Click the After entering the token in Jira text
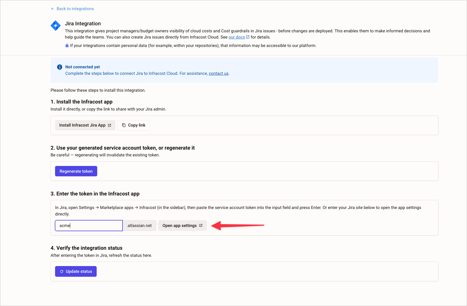 [x=101, y=255]
